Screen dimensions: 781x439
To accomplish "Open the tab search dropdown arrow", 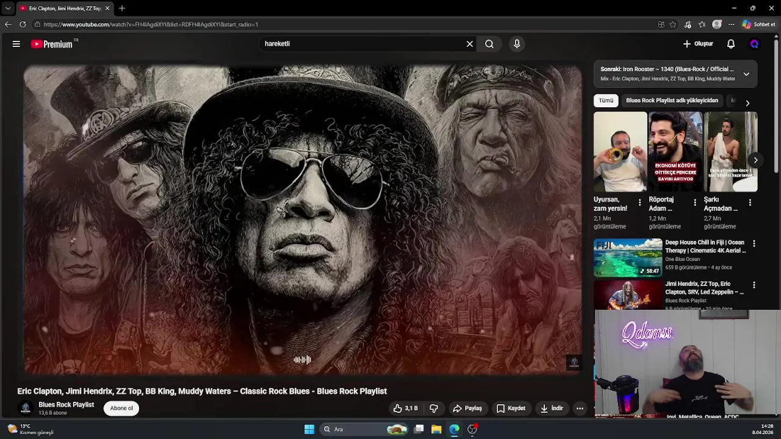I will point(8,9).
